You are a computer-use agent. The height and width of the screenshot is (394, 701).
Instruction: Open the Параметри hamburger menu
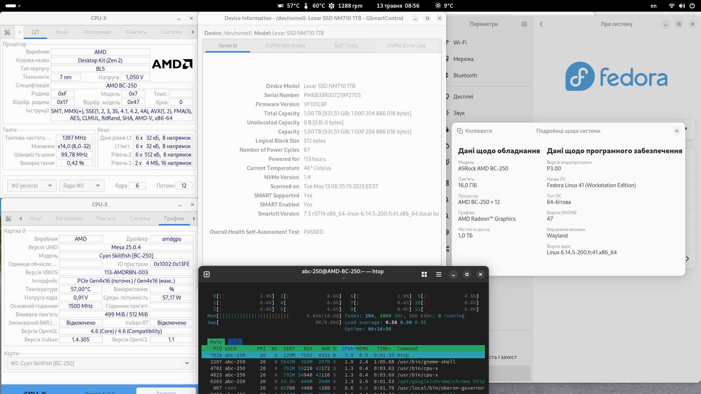point(524,24)
